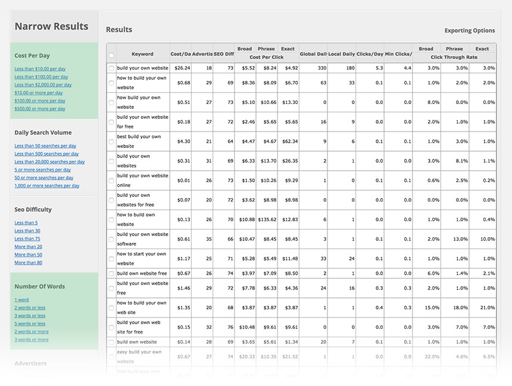Choose 'Less than 50 searches per day'

[45, 146]
